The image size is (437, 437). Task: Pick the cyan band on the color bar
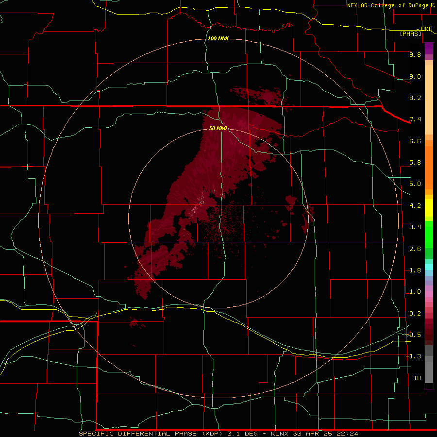(x=429, y=267)
